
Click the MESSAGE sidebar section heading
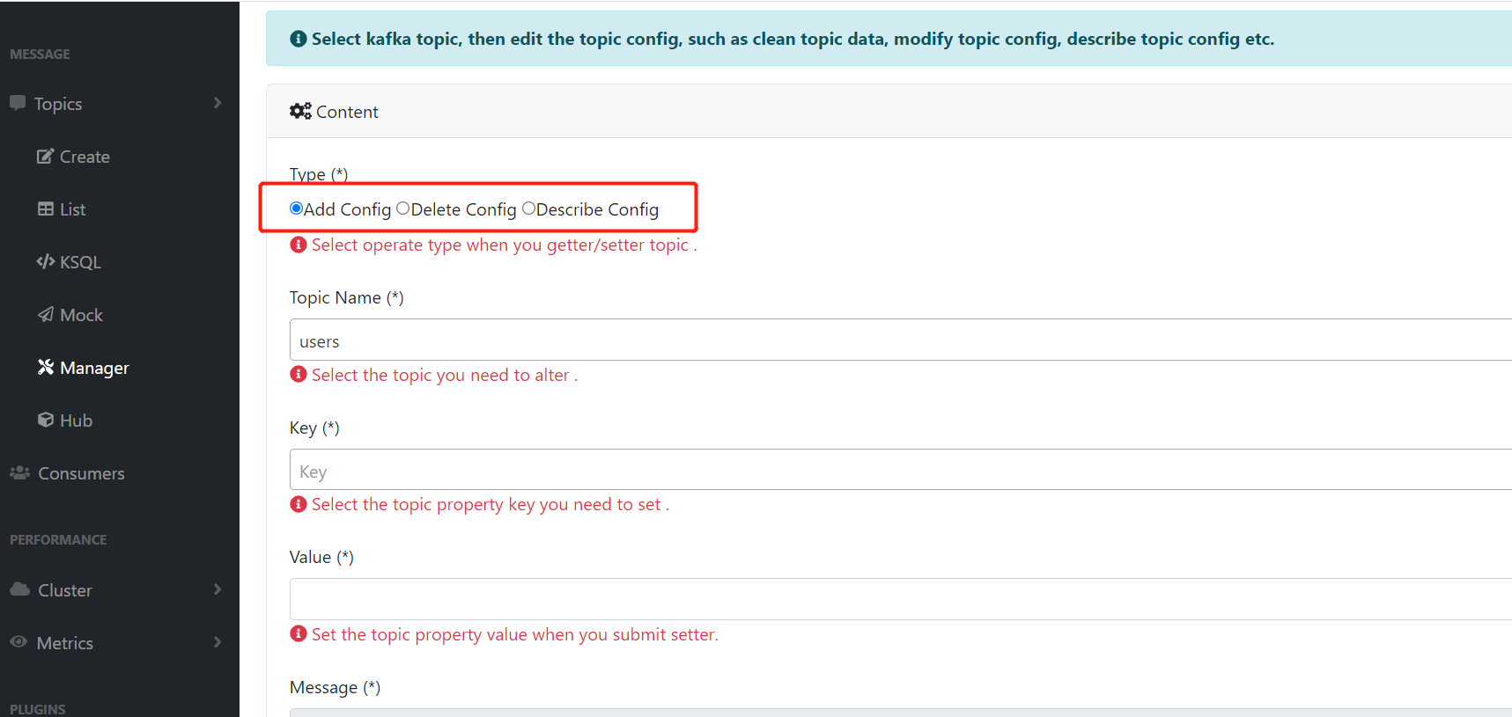coord(40,54)
